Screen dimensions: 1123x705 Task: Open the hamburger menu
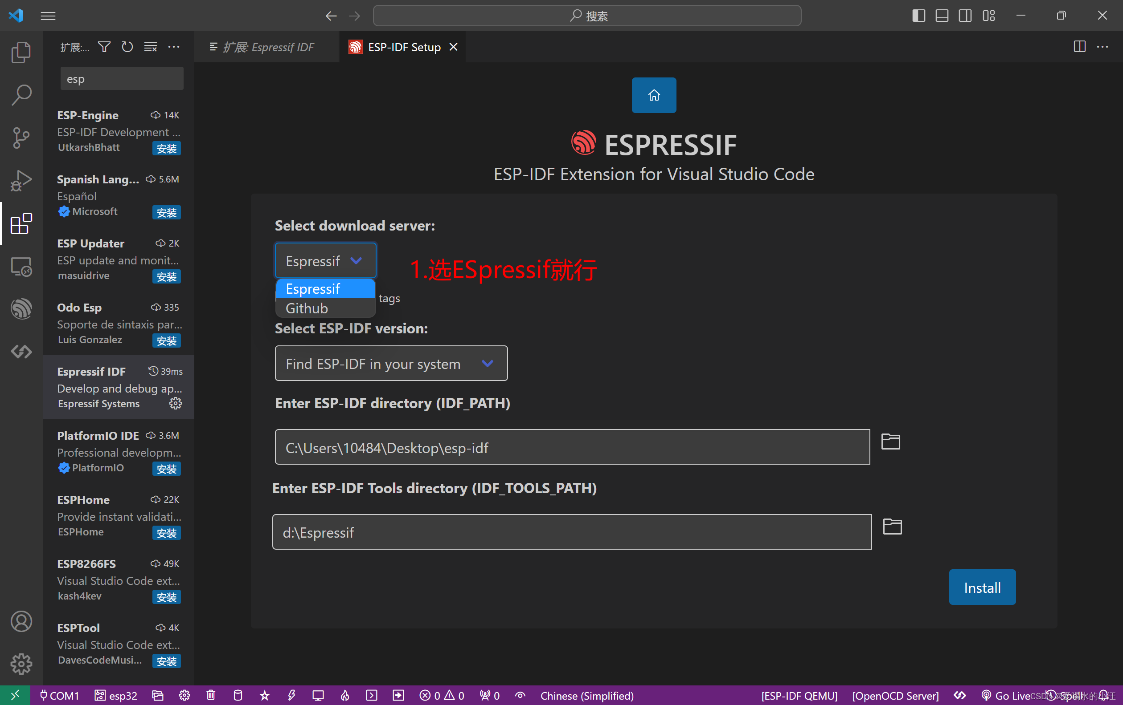click(48, 16)
